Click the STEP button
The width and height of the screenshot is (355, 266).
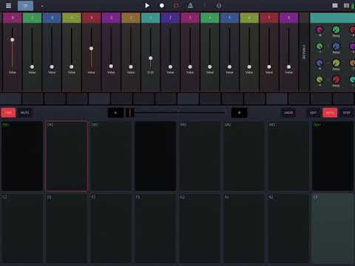(x=347, y=113)
